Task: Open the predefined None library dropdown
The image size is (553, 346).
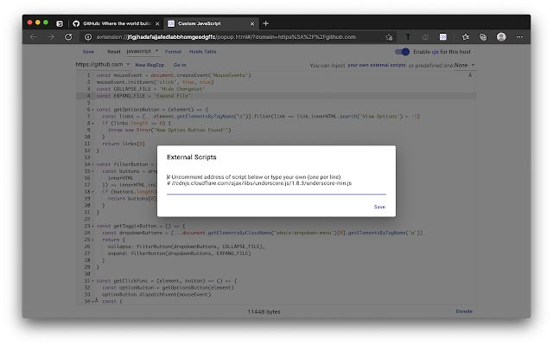Action: coord(464,66)
